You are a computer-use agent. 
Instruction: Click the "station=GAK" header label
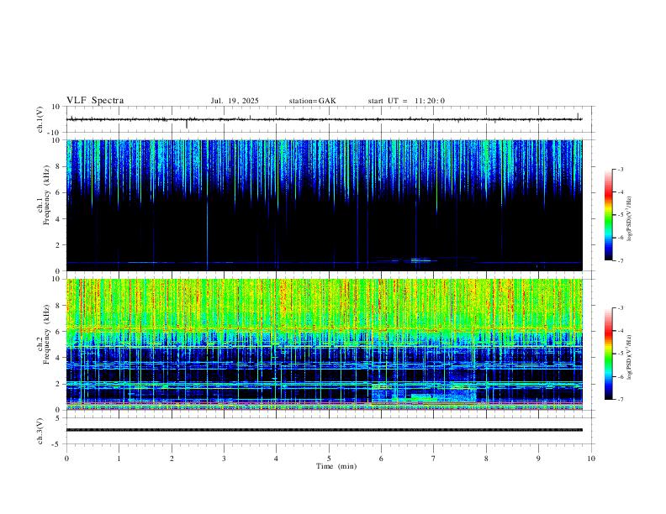click(312, 101)
